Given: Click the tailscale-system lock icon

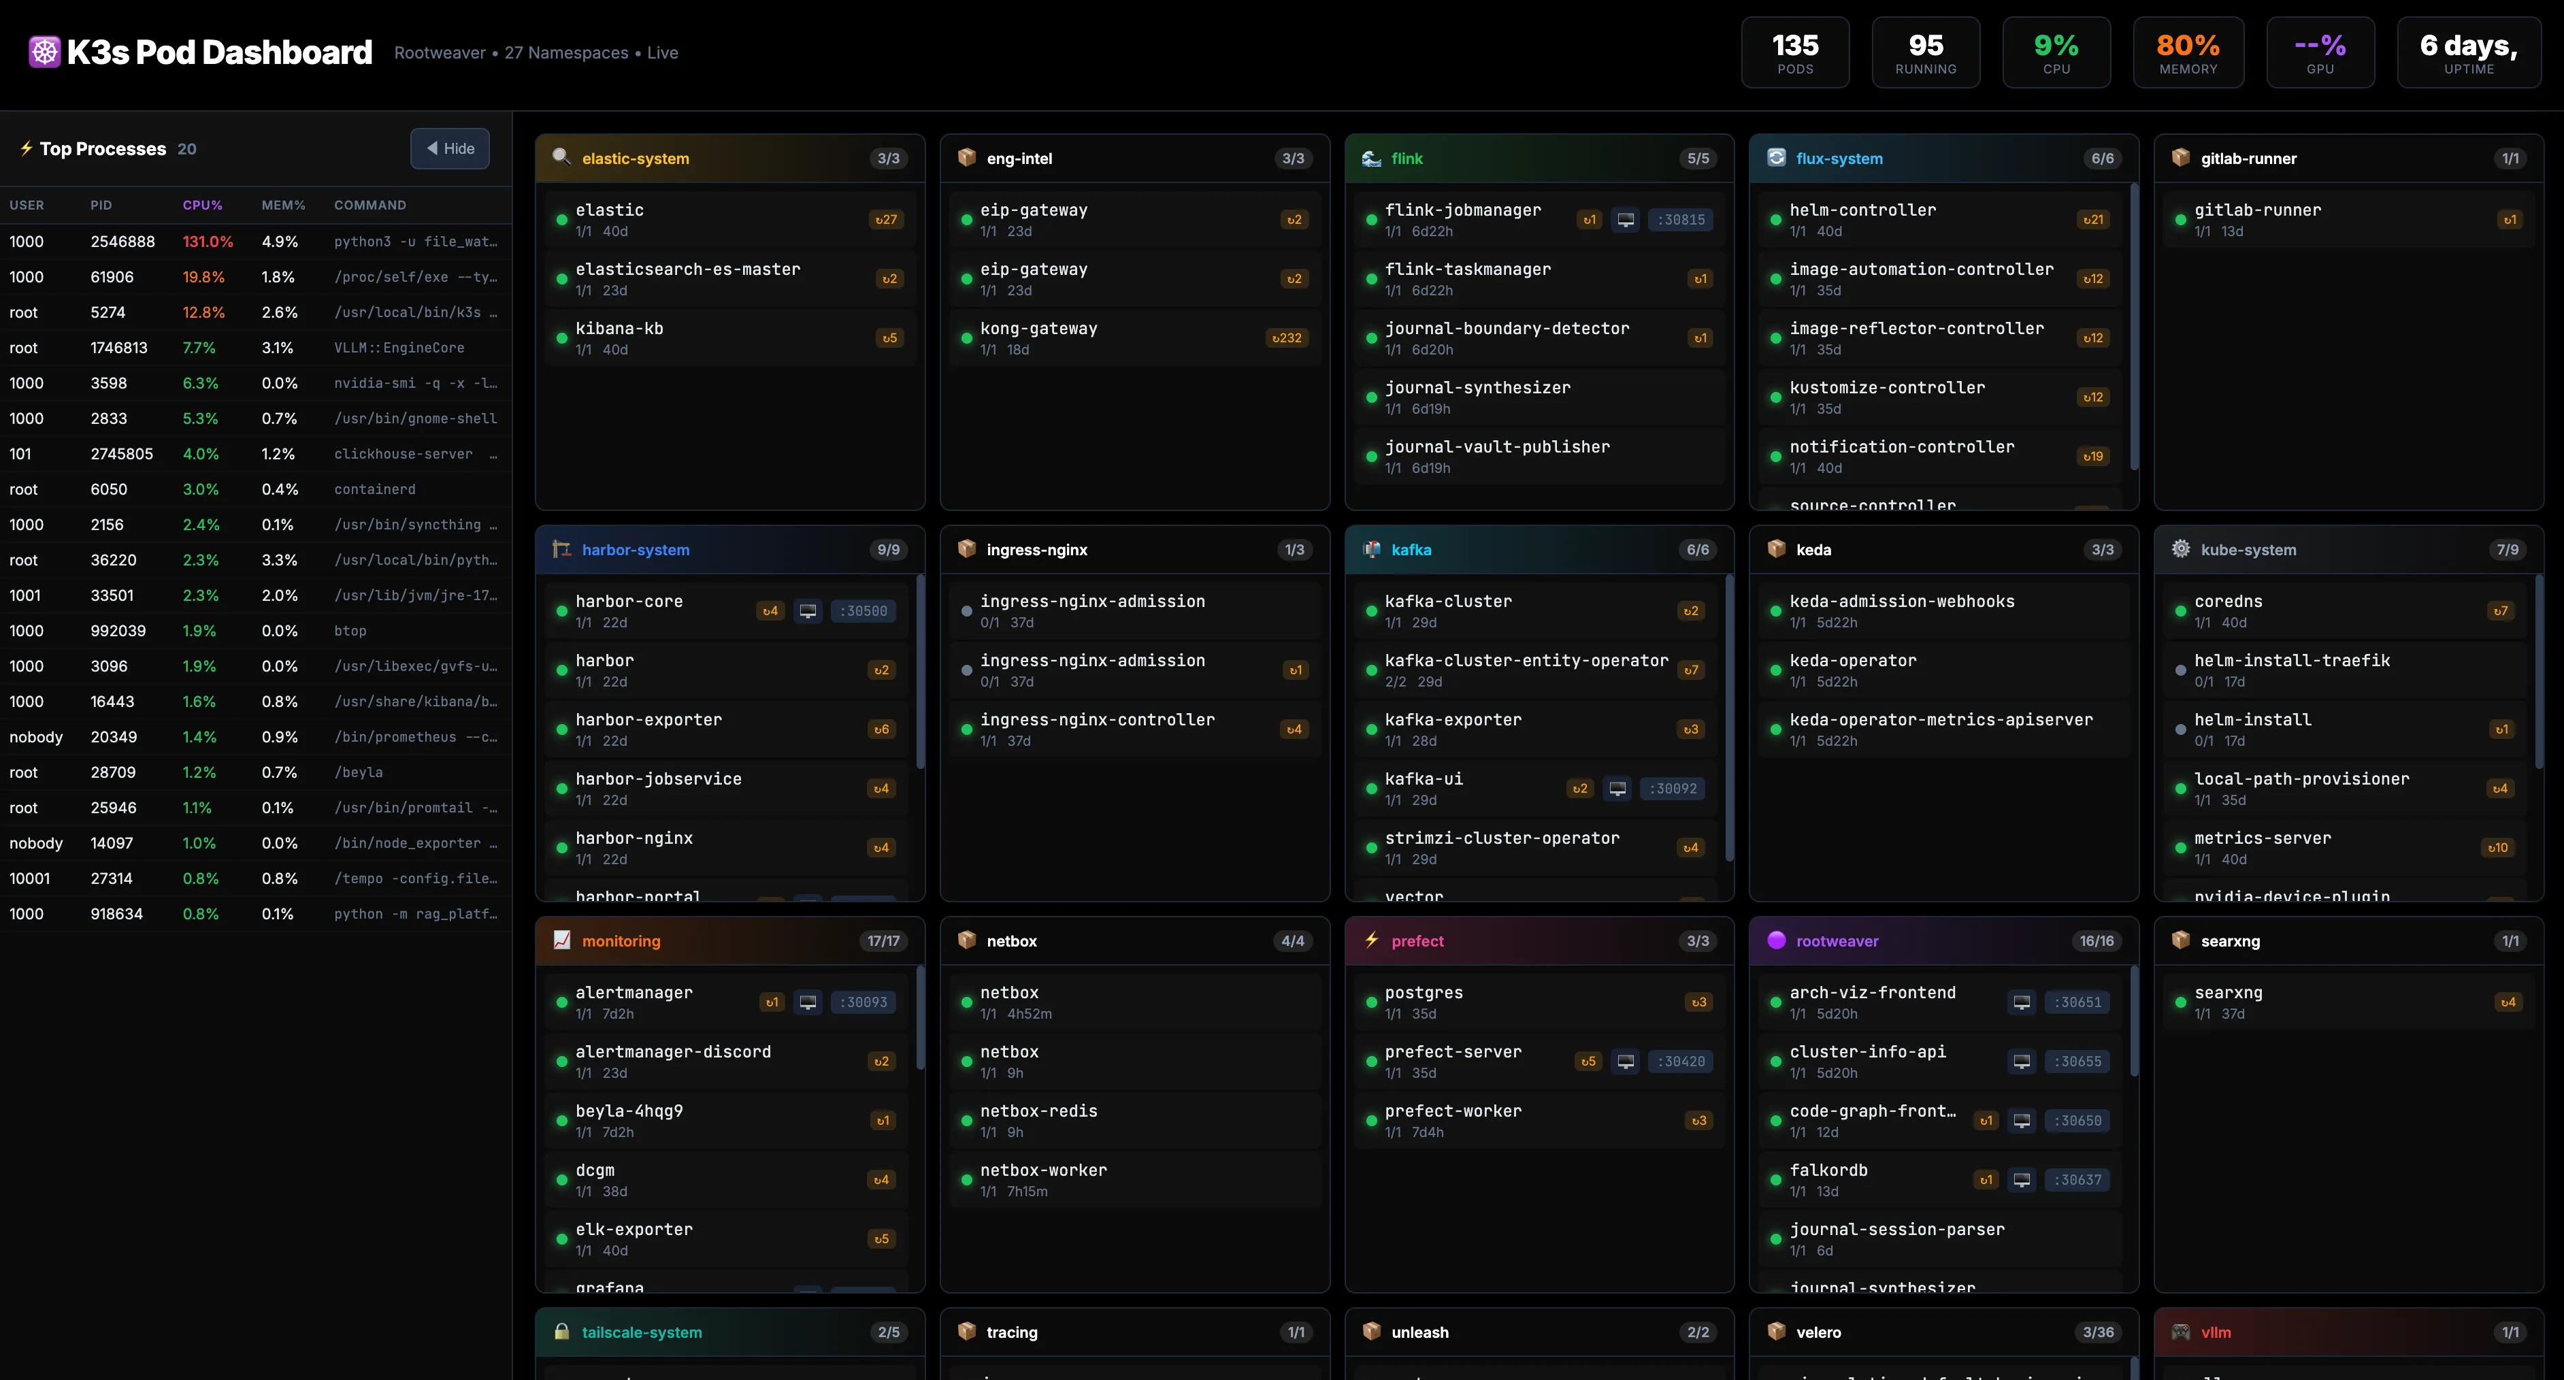Looking at the screenshot, I should tap(561, 1331).
